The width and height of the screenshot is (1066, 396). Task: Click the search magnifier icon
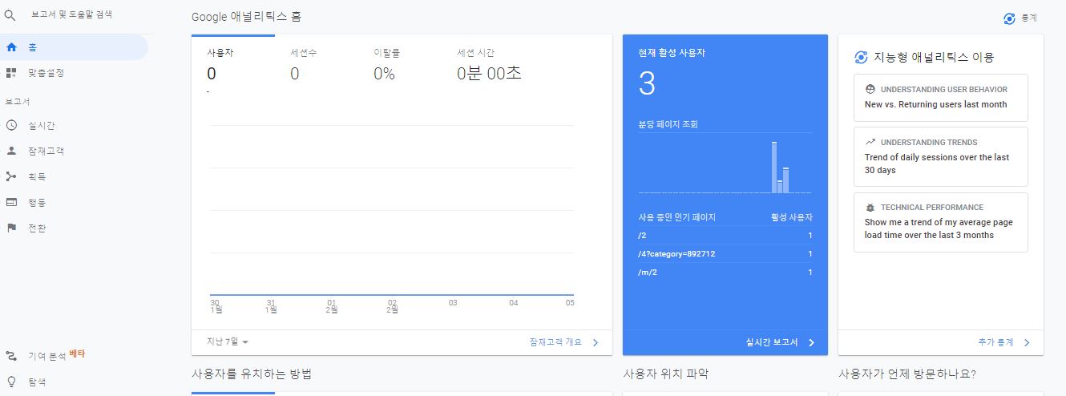pyautogui.click(x=10, y=14)
